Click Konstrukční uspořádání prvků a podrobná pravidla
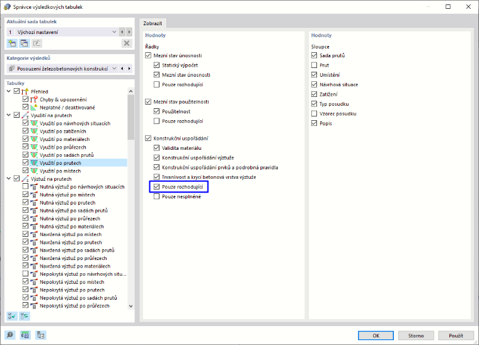 pyautogui.click(x=220, y=167)
